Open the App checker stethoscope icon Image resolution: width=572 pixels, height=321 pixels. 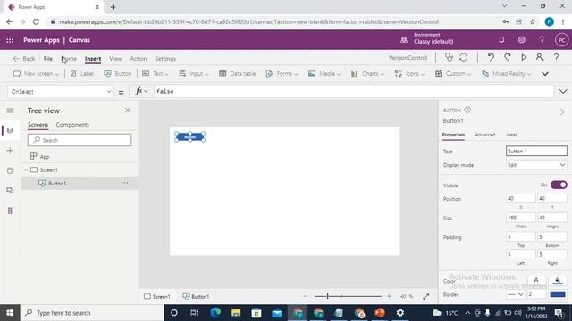click(449, 57)
